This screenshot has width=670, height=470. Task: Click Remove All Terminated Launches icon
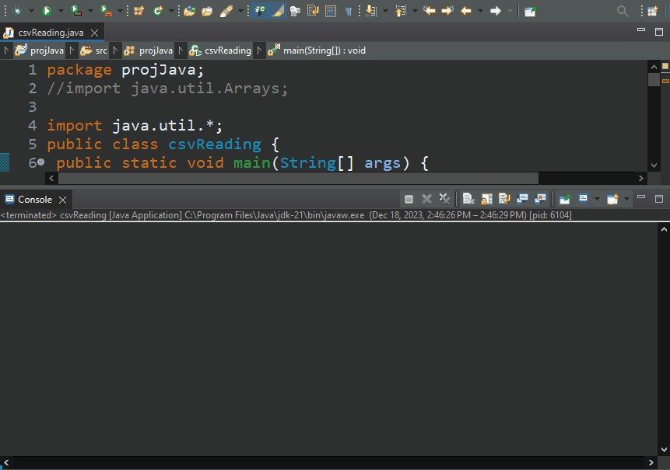(444, 199)
